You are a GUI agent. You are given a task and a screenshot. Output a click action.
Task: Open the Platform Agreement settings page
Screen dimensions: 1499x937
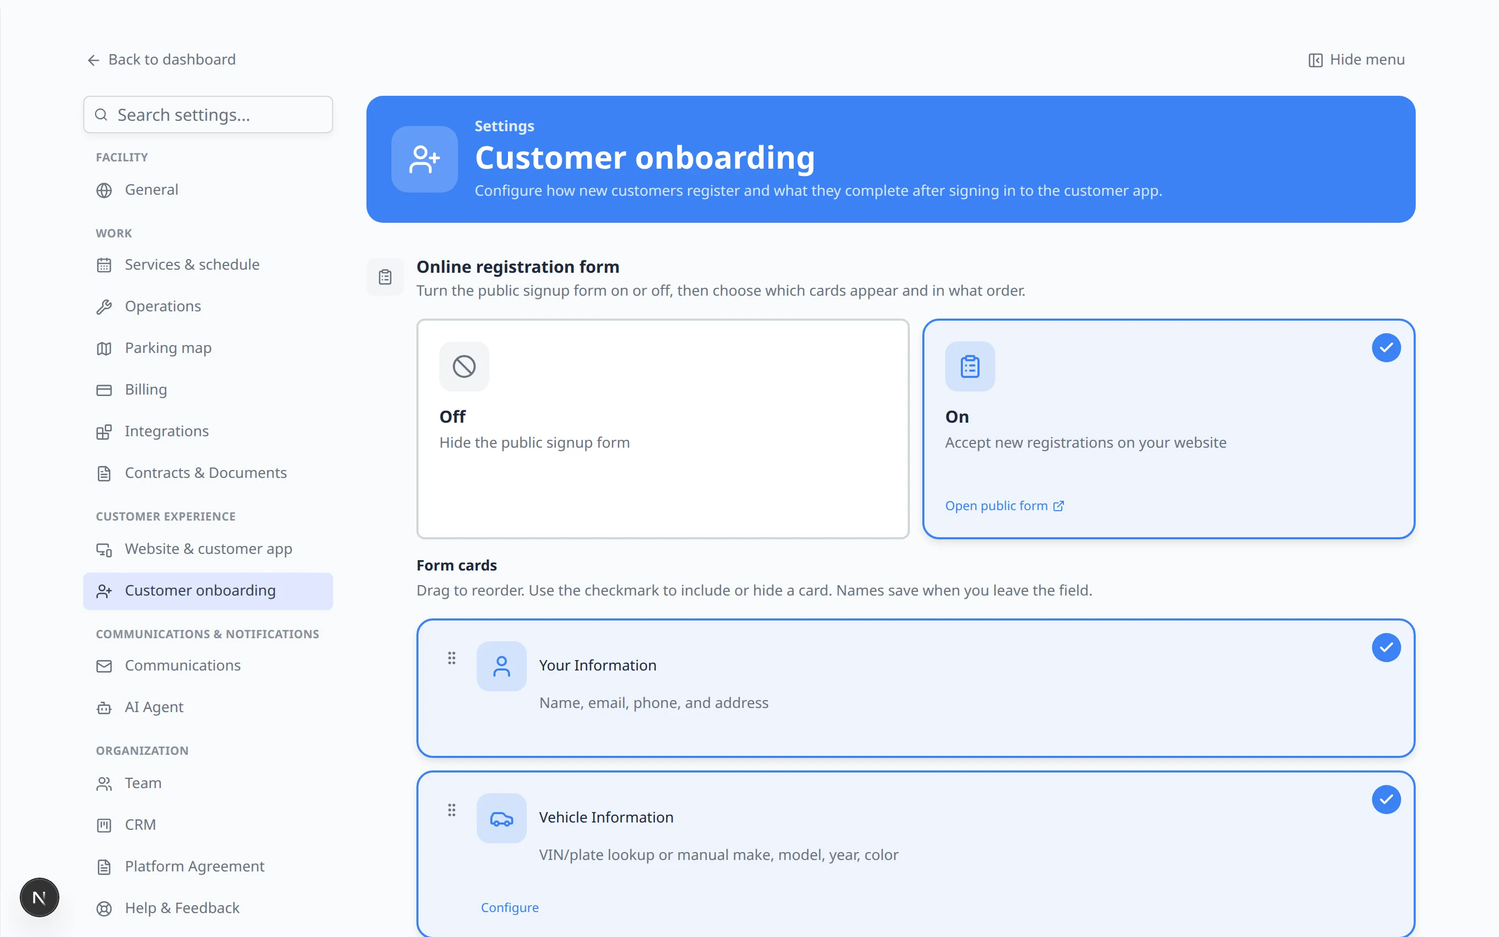(x=208, y=866)
